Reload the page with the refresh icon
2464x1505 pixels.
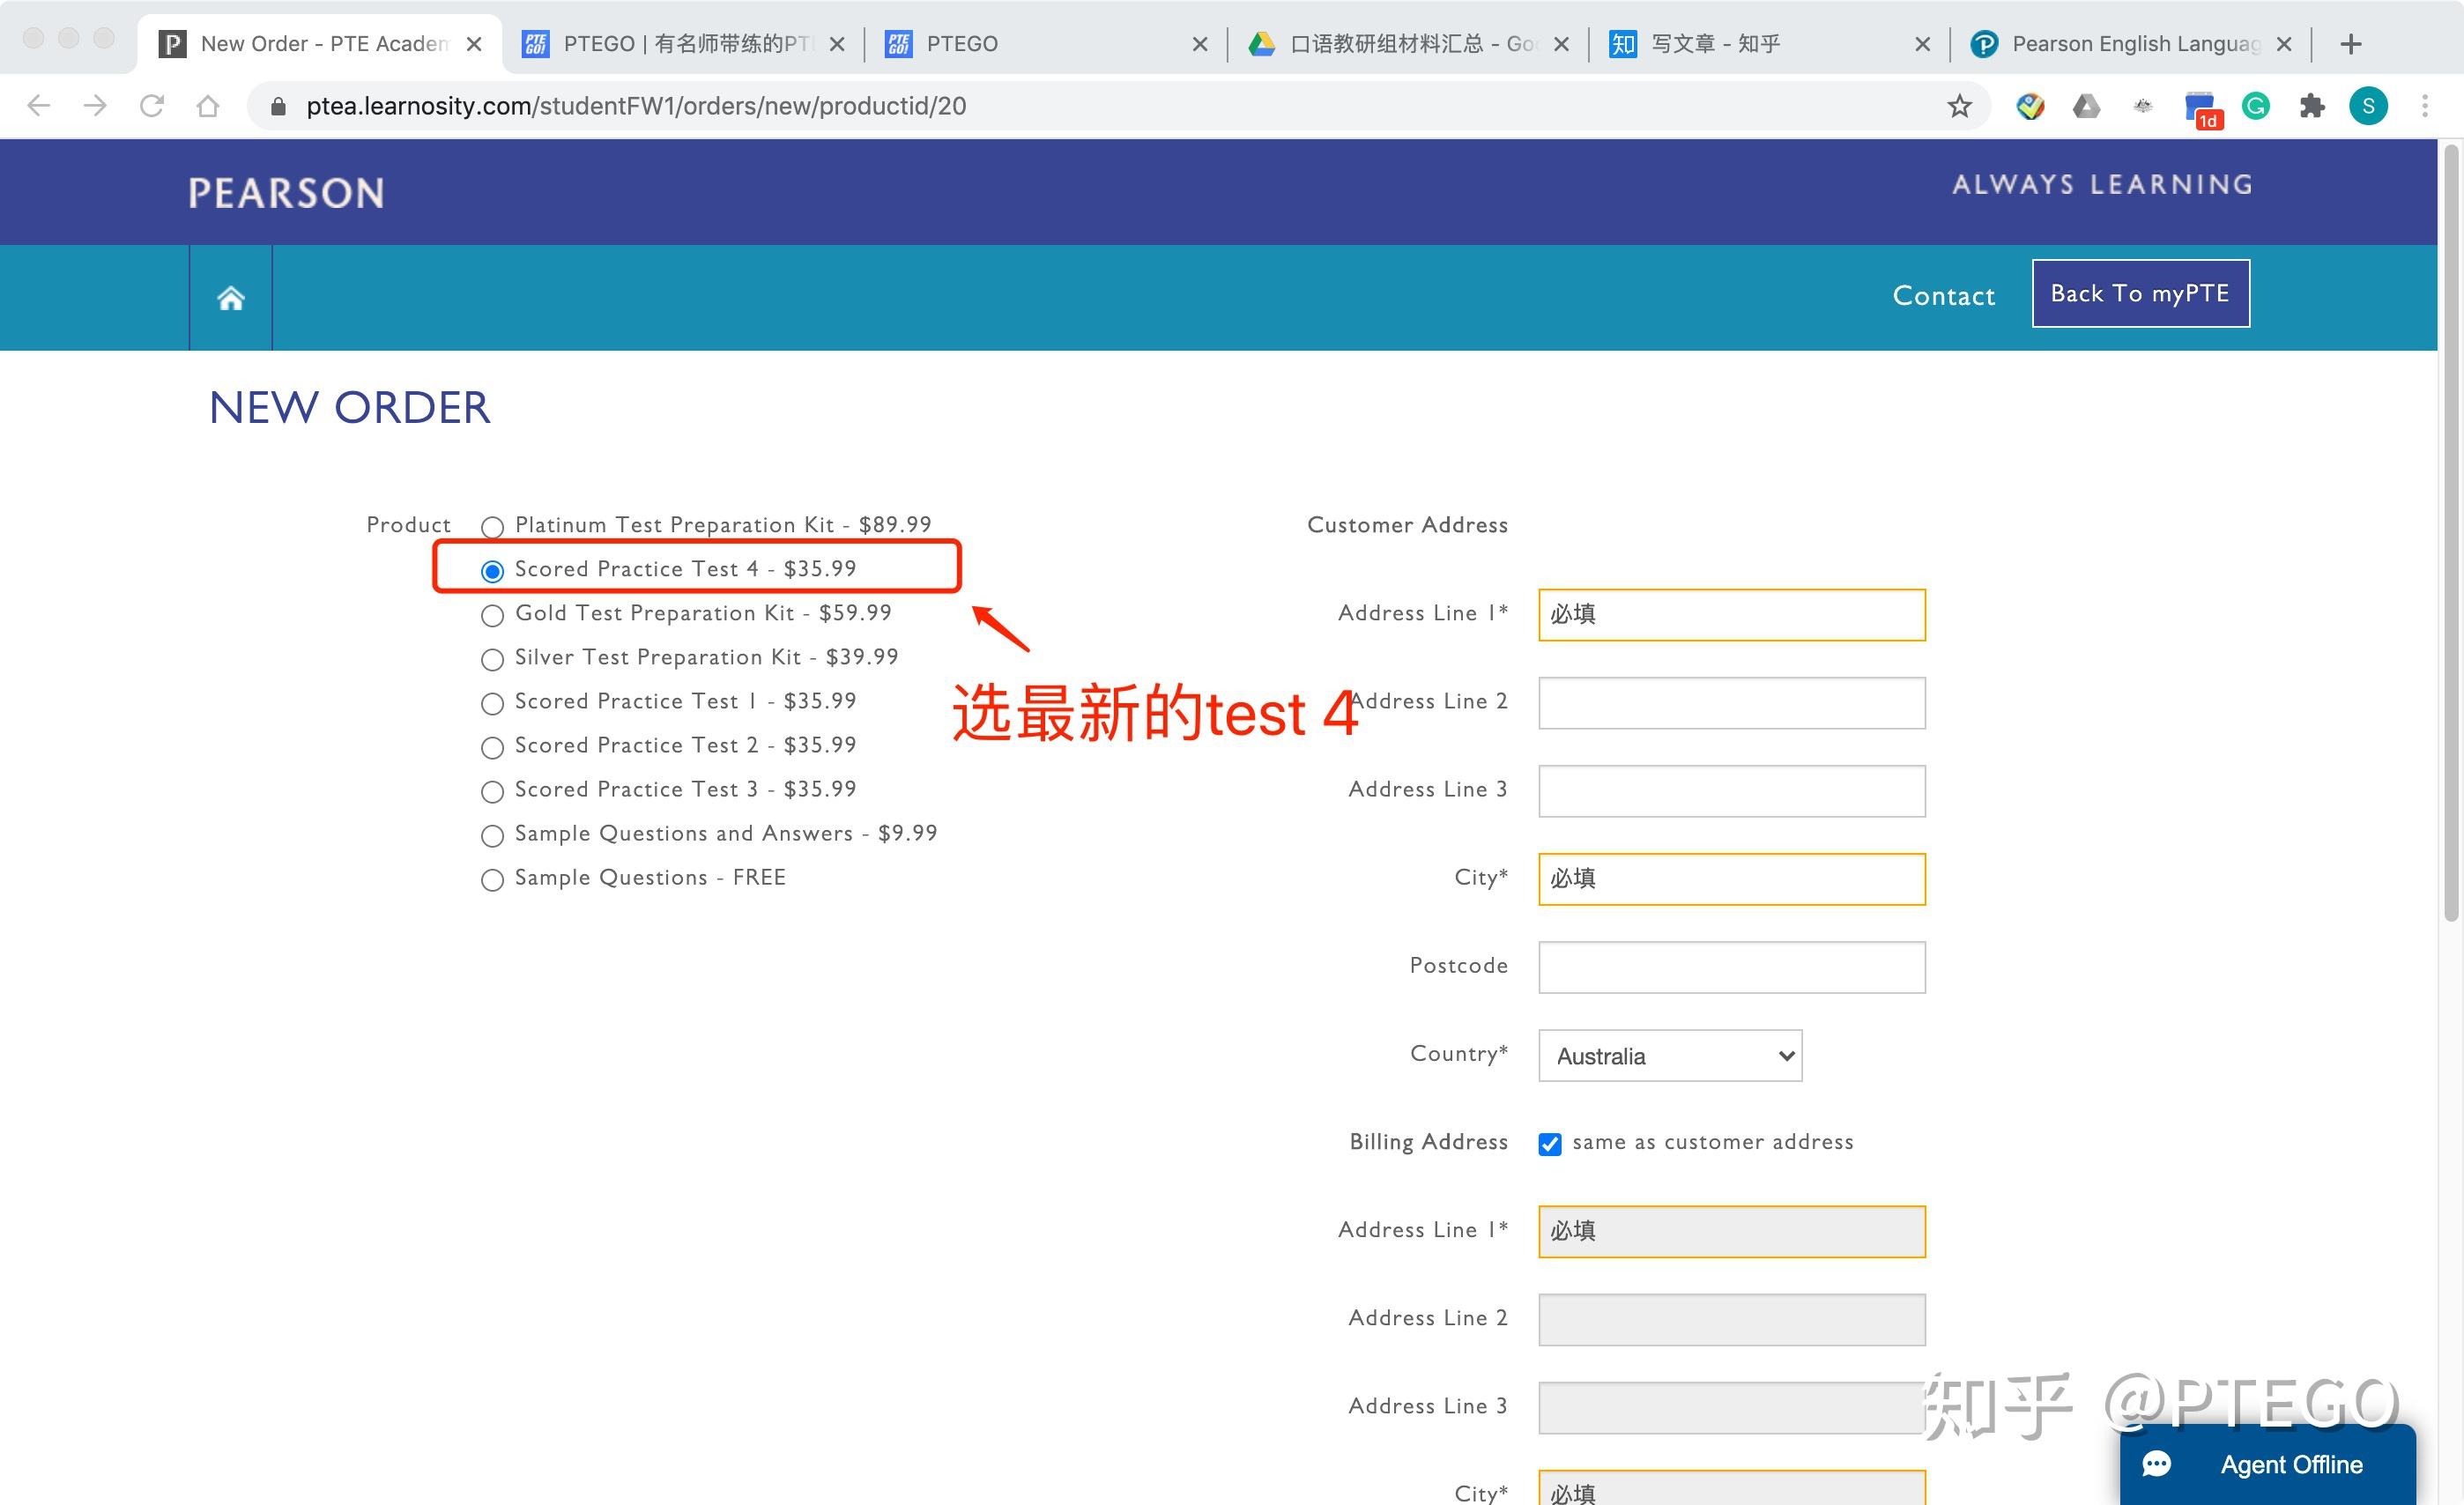click(152, 106)
